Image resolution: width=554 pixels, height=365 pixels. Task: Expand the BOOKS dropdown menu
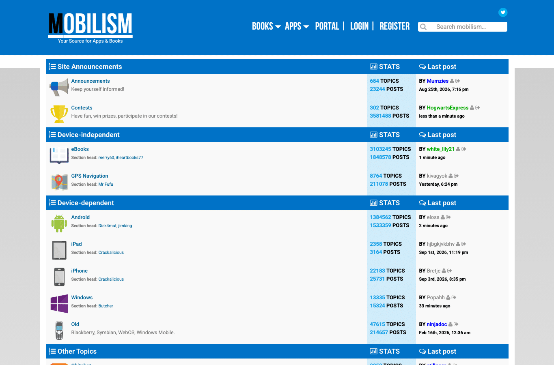266,26
